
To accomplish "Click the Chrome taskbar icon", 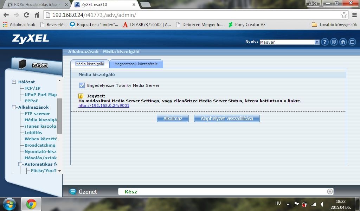I will pyautogui.click(x=31, y=204).
